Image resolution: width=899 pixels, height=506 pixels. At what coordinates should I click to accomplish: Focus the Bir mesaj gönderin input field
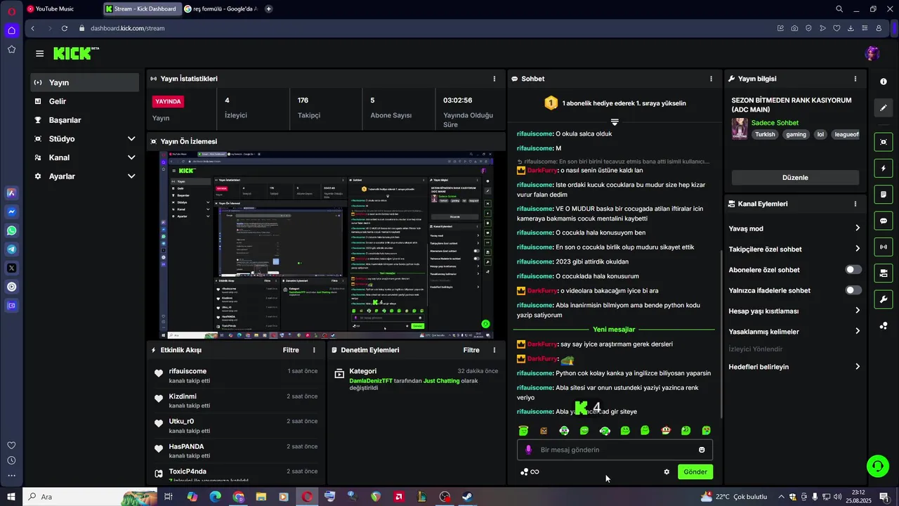click(615, 450)
